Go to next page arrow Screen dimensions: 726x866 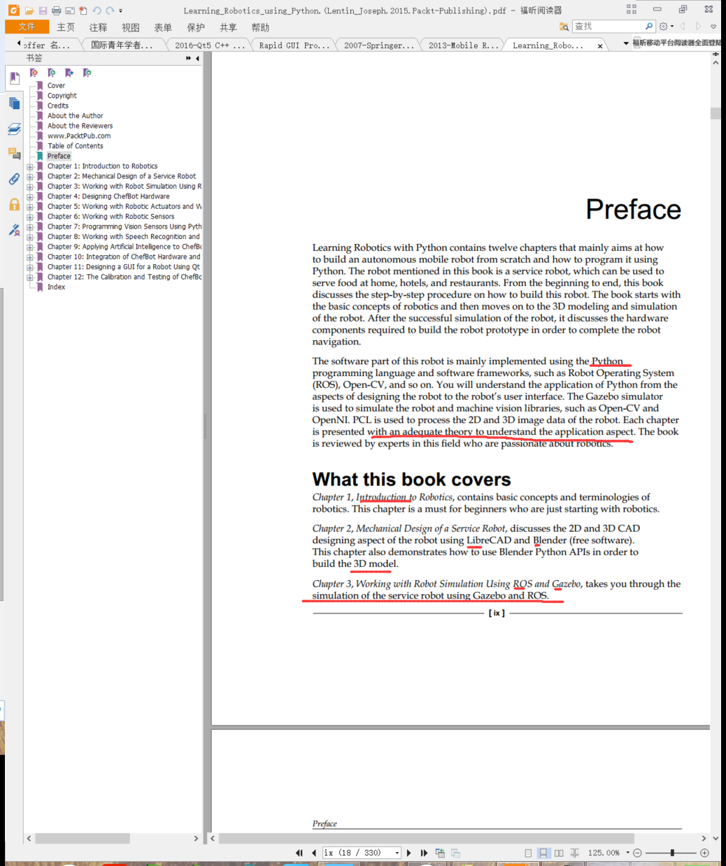coord(409,853)
